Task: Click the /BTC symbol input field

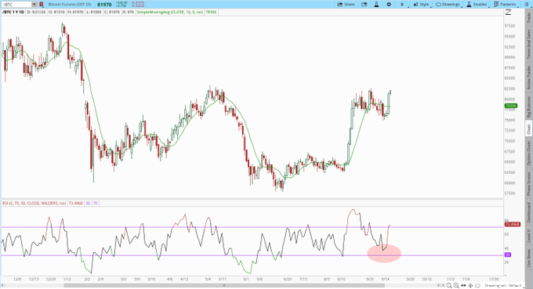Action: coord(16,5)
